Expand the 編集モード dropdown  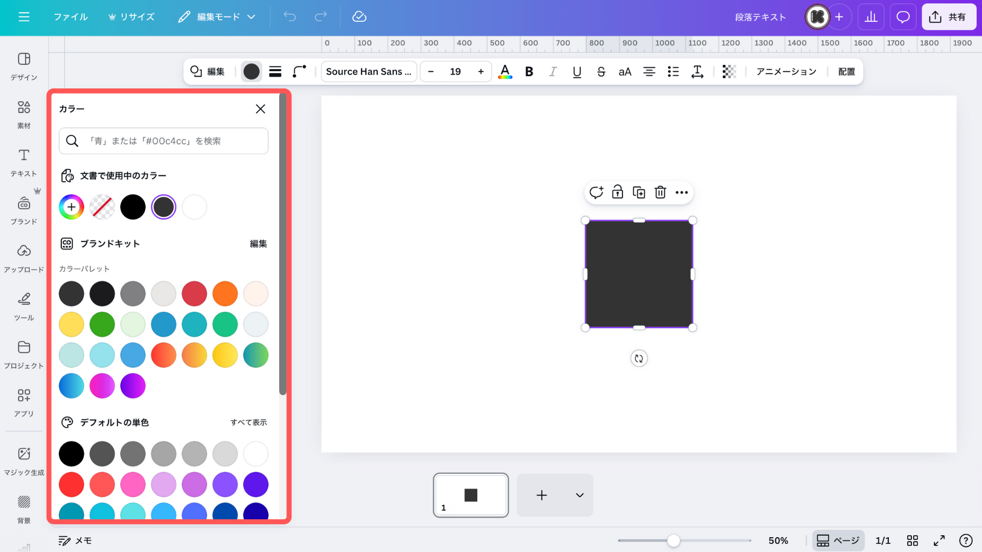pos(217,17)
